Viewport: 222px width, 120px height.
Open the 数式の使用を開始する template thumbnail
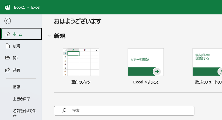pos(207,62)
